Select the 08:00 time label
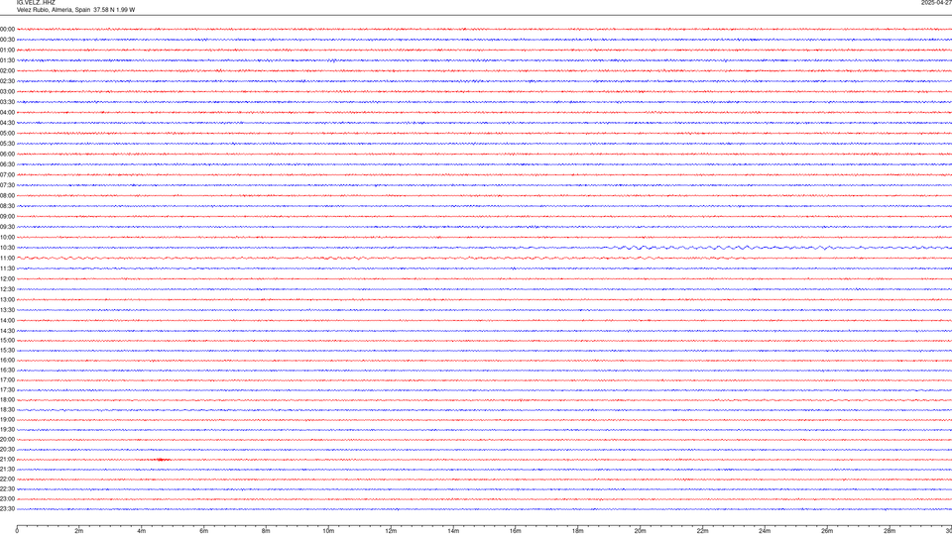 [x=7, y=196]
